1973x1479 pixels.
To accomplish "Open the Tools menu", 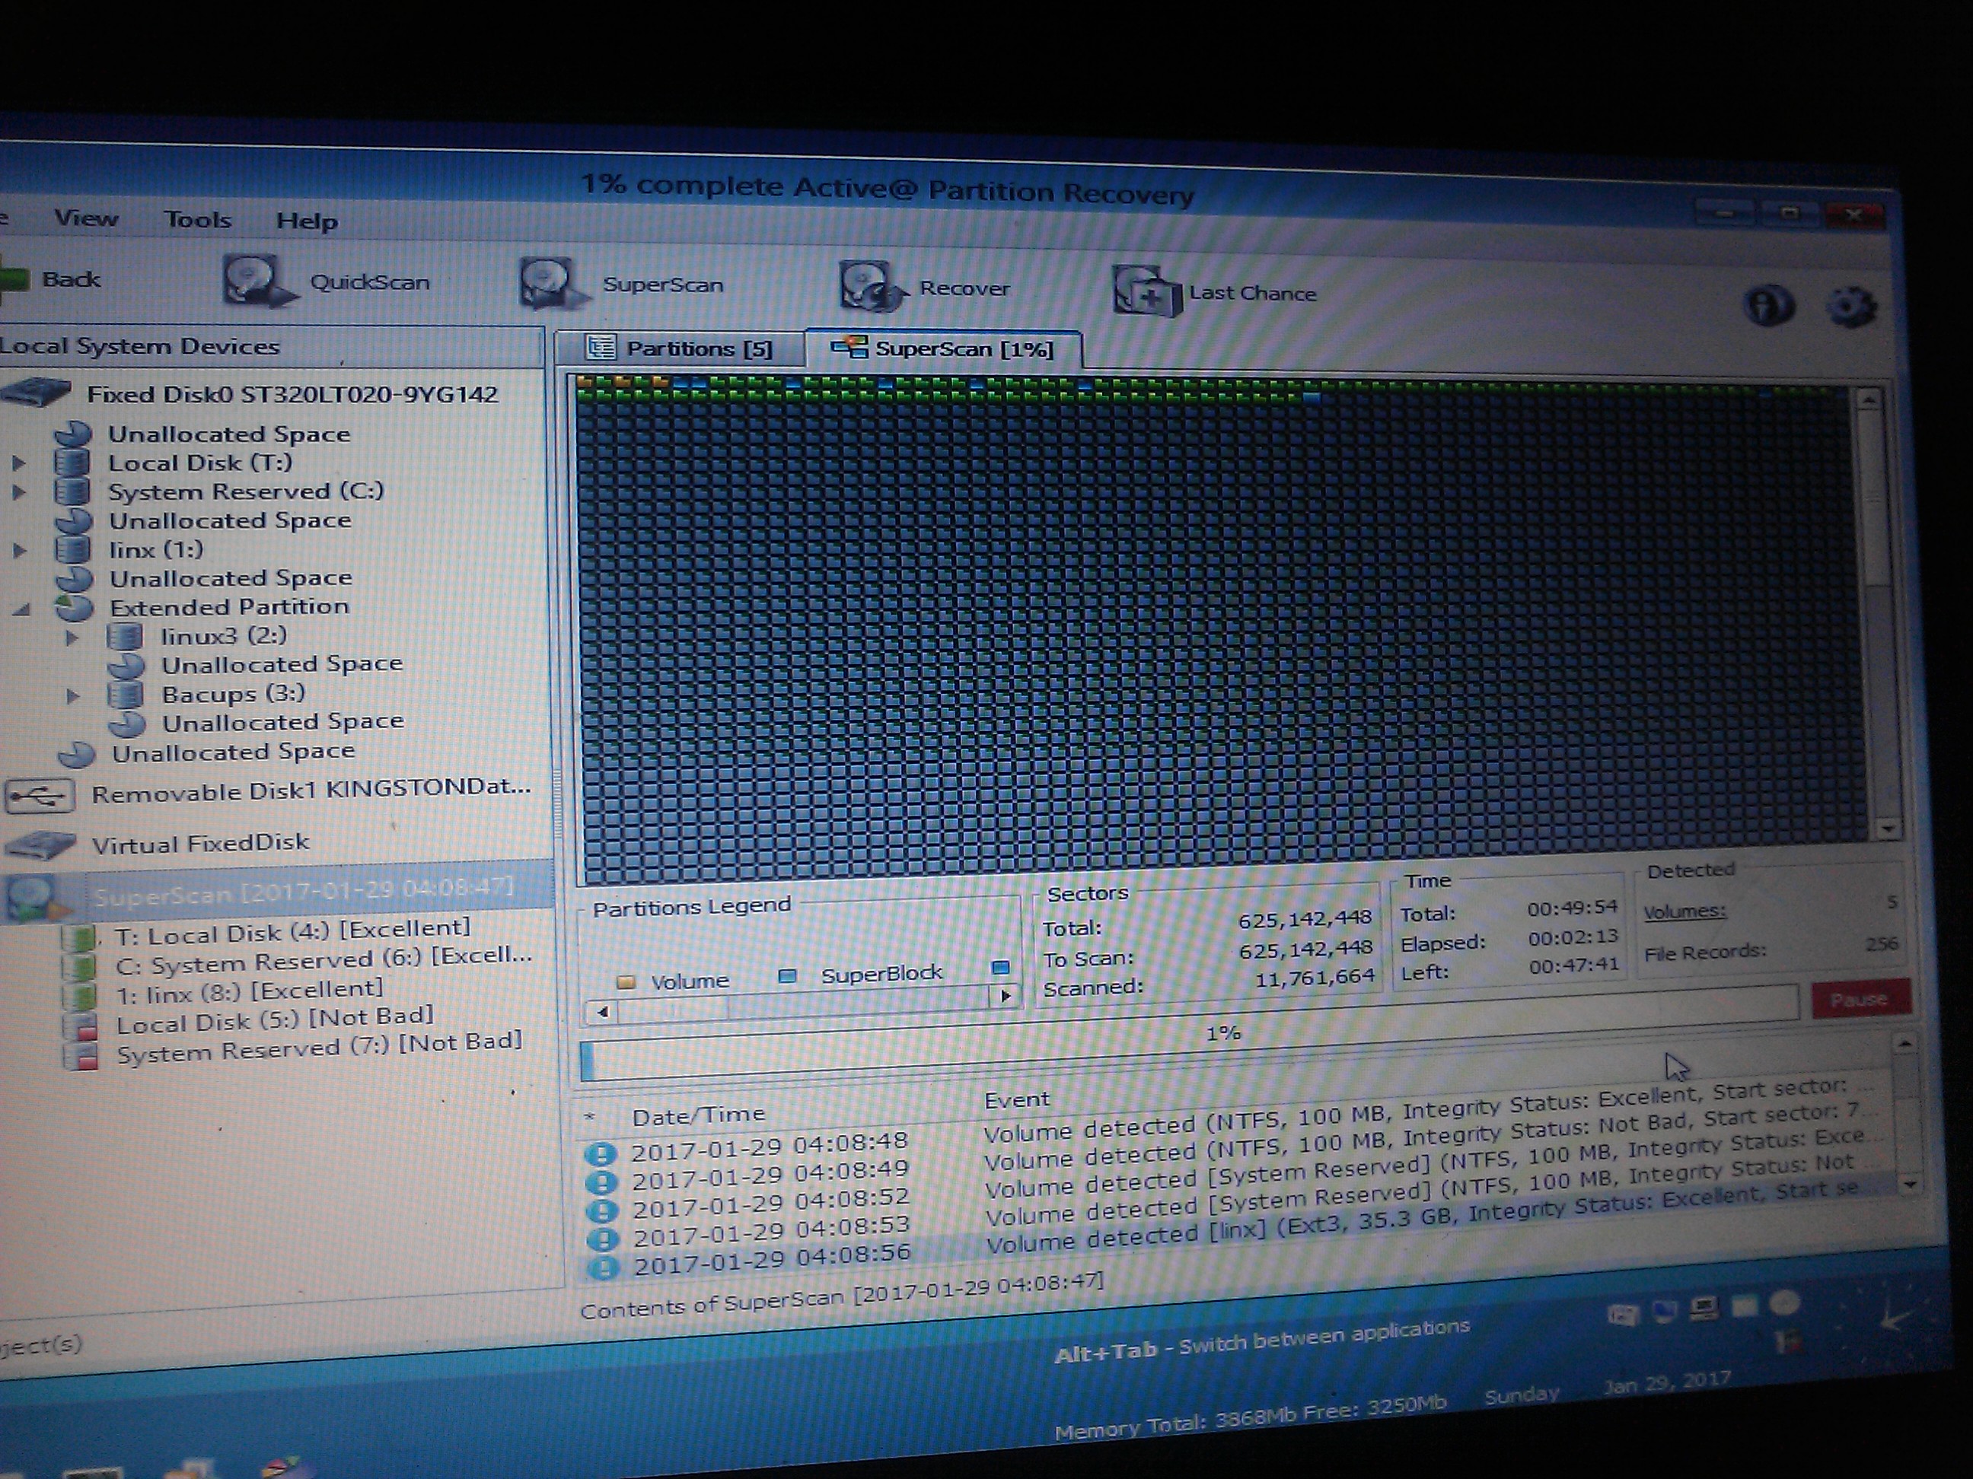I will pyautogui.click(x=197, y=219).
